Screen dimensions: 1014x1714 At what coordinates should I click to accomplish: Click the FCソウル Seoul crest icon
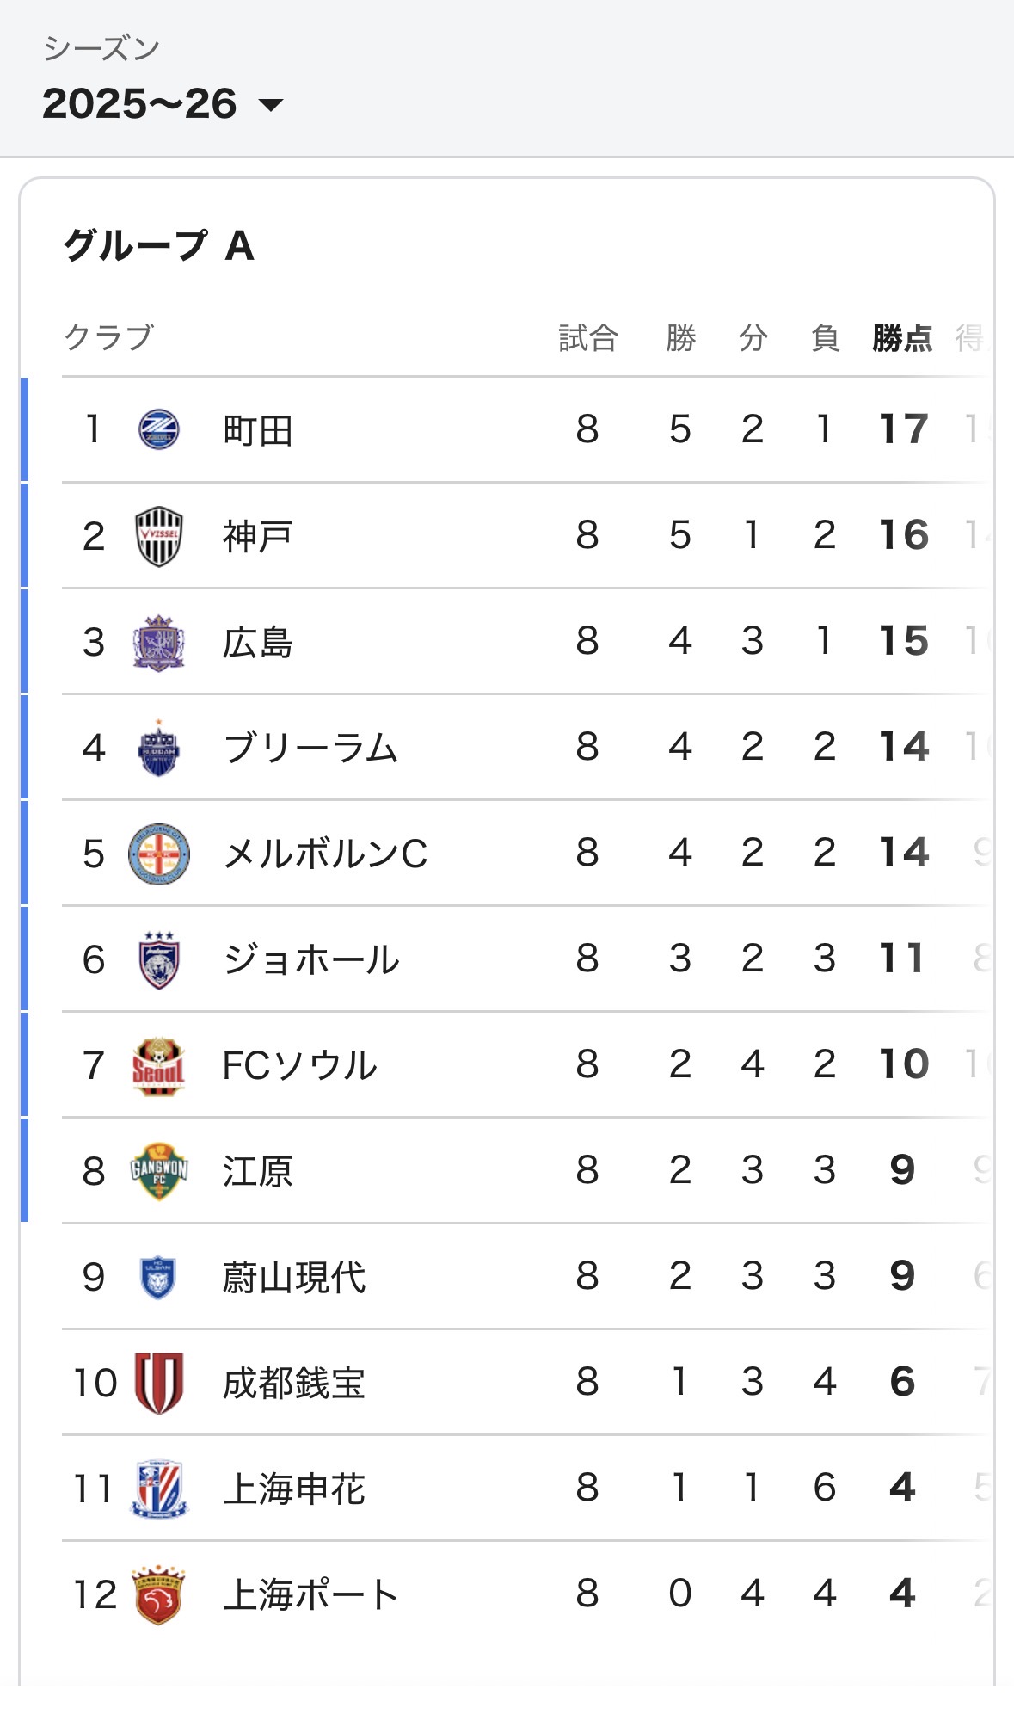[x=159, y=1066]
